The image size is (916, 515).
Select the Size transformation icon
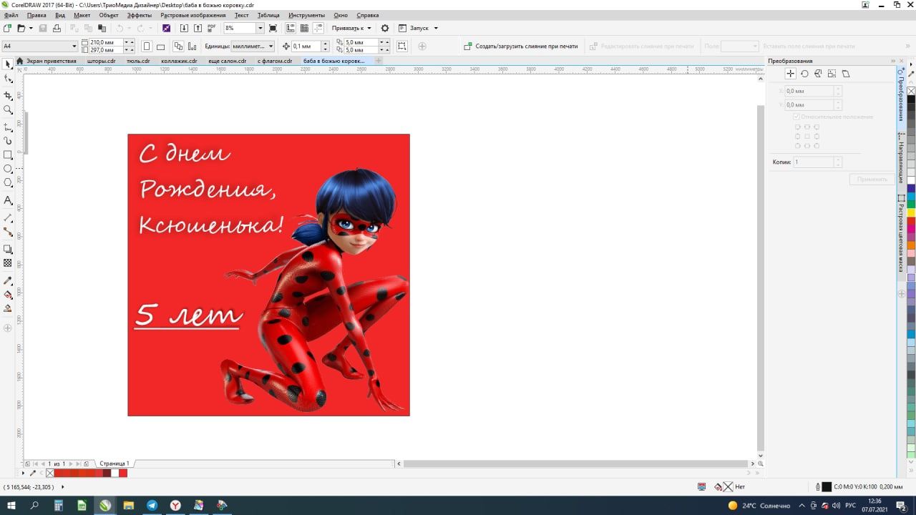[x=832, y=74]
